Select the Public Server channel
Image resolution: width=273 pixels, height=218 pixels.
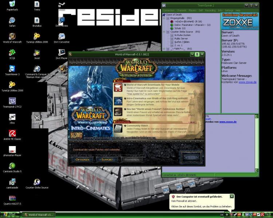click(x=181, y=39)
